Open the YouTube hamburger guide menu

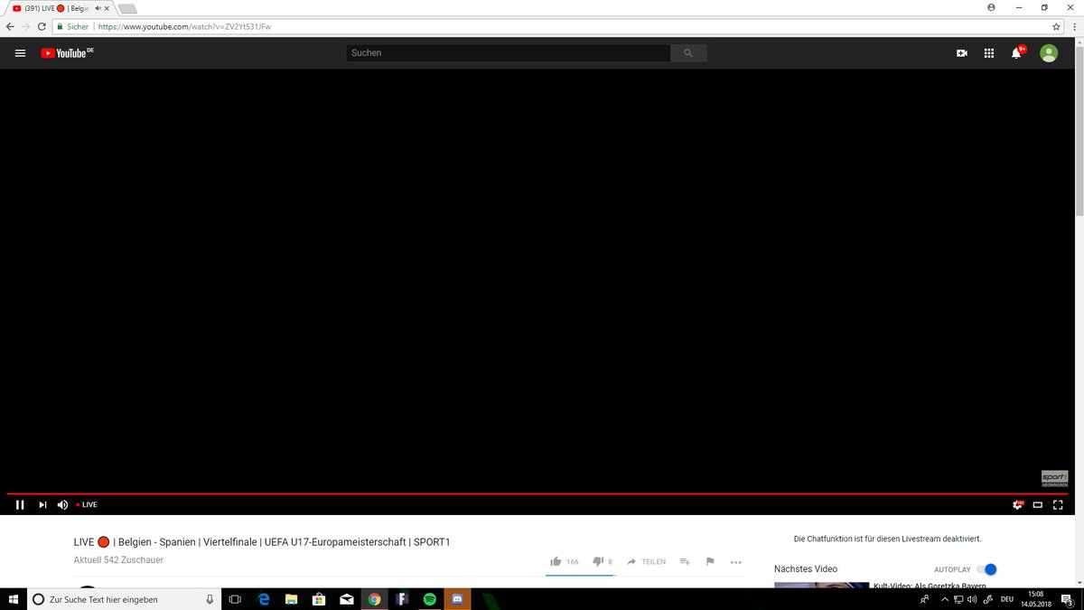20,53
